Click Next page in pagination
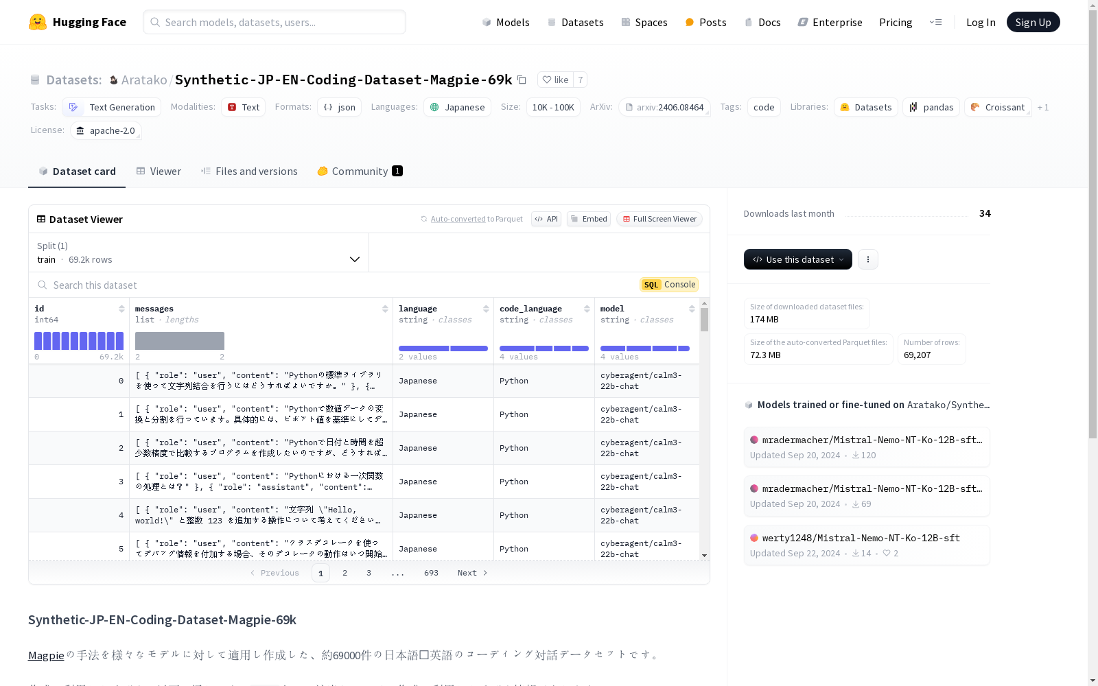Image resolution: width=1098 pixels, height=686 pixels. pyautogui.click(x=473, y=573)
